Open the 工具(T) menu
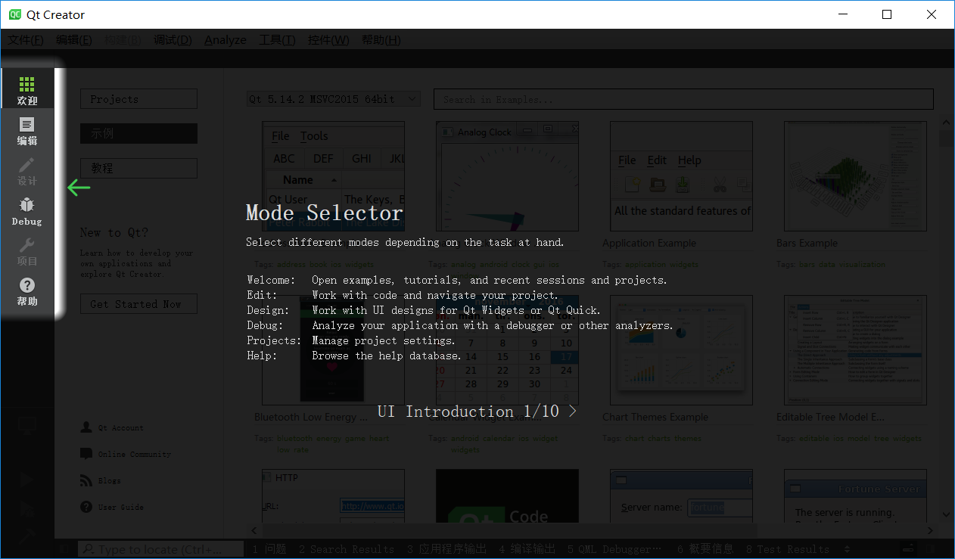Screen dimensions: 955x559 276,39
